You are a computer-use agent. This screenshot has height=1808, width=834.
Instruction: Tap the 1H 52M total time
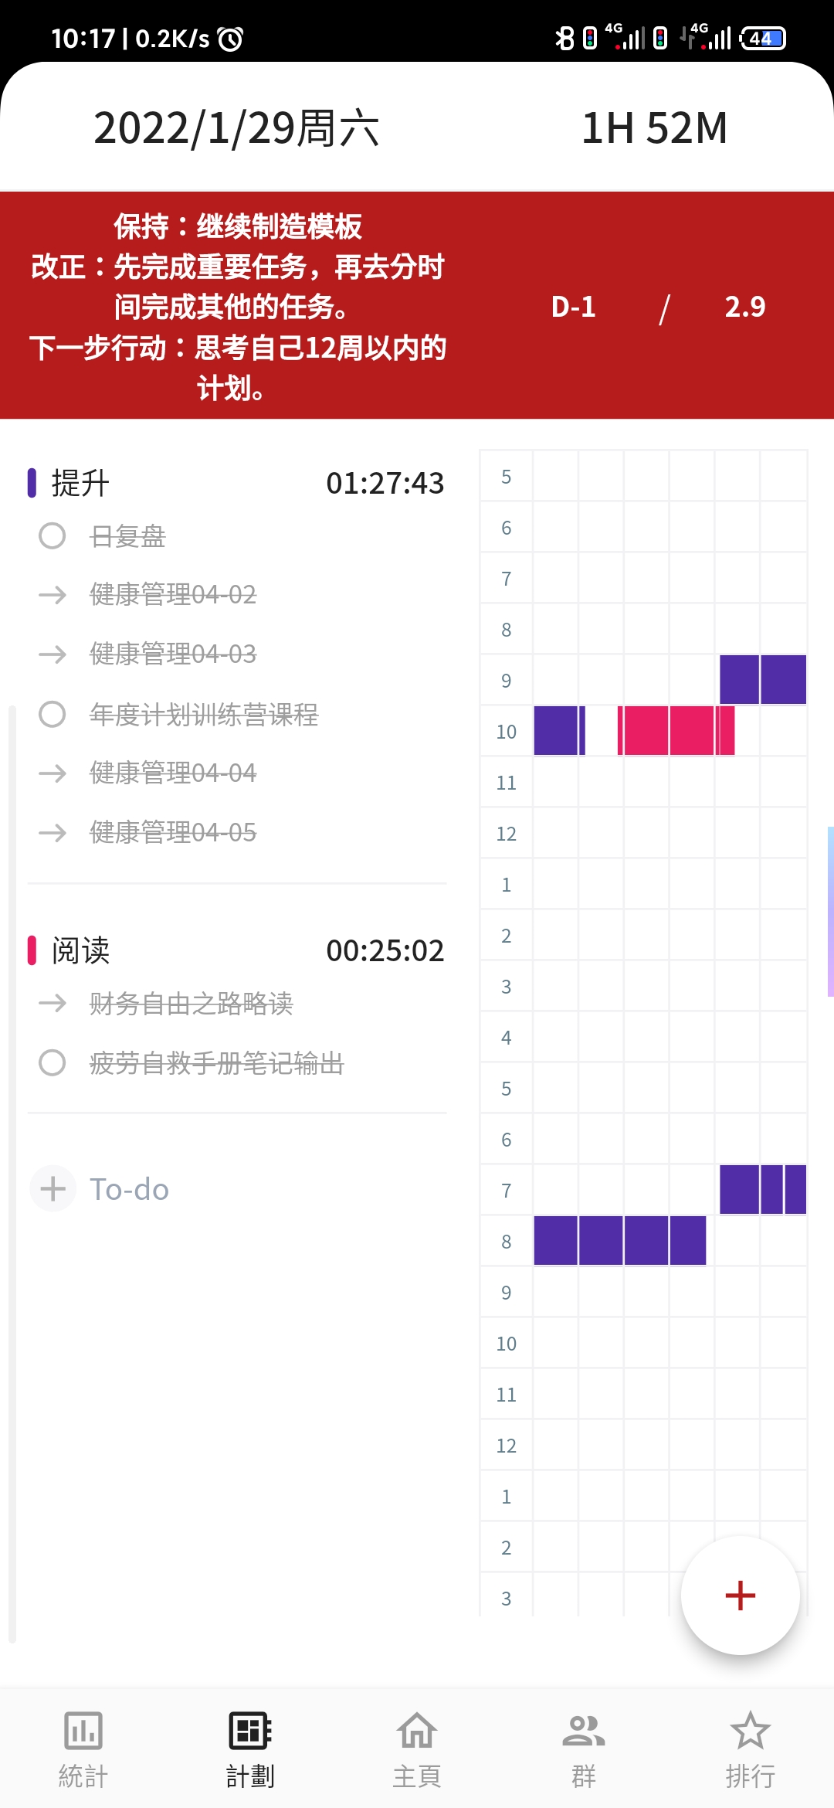coord(654,127)
